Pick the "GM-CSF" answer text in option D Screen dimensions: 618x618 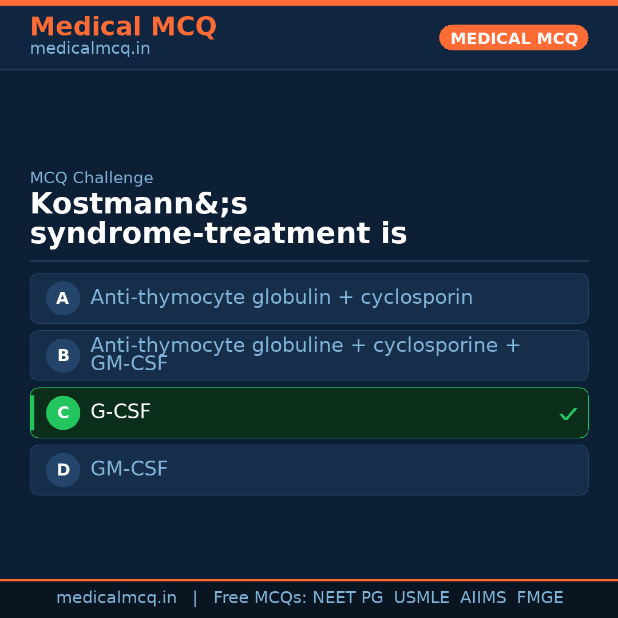[x=129, y=469]
